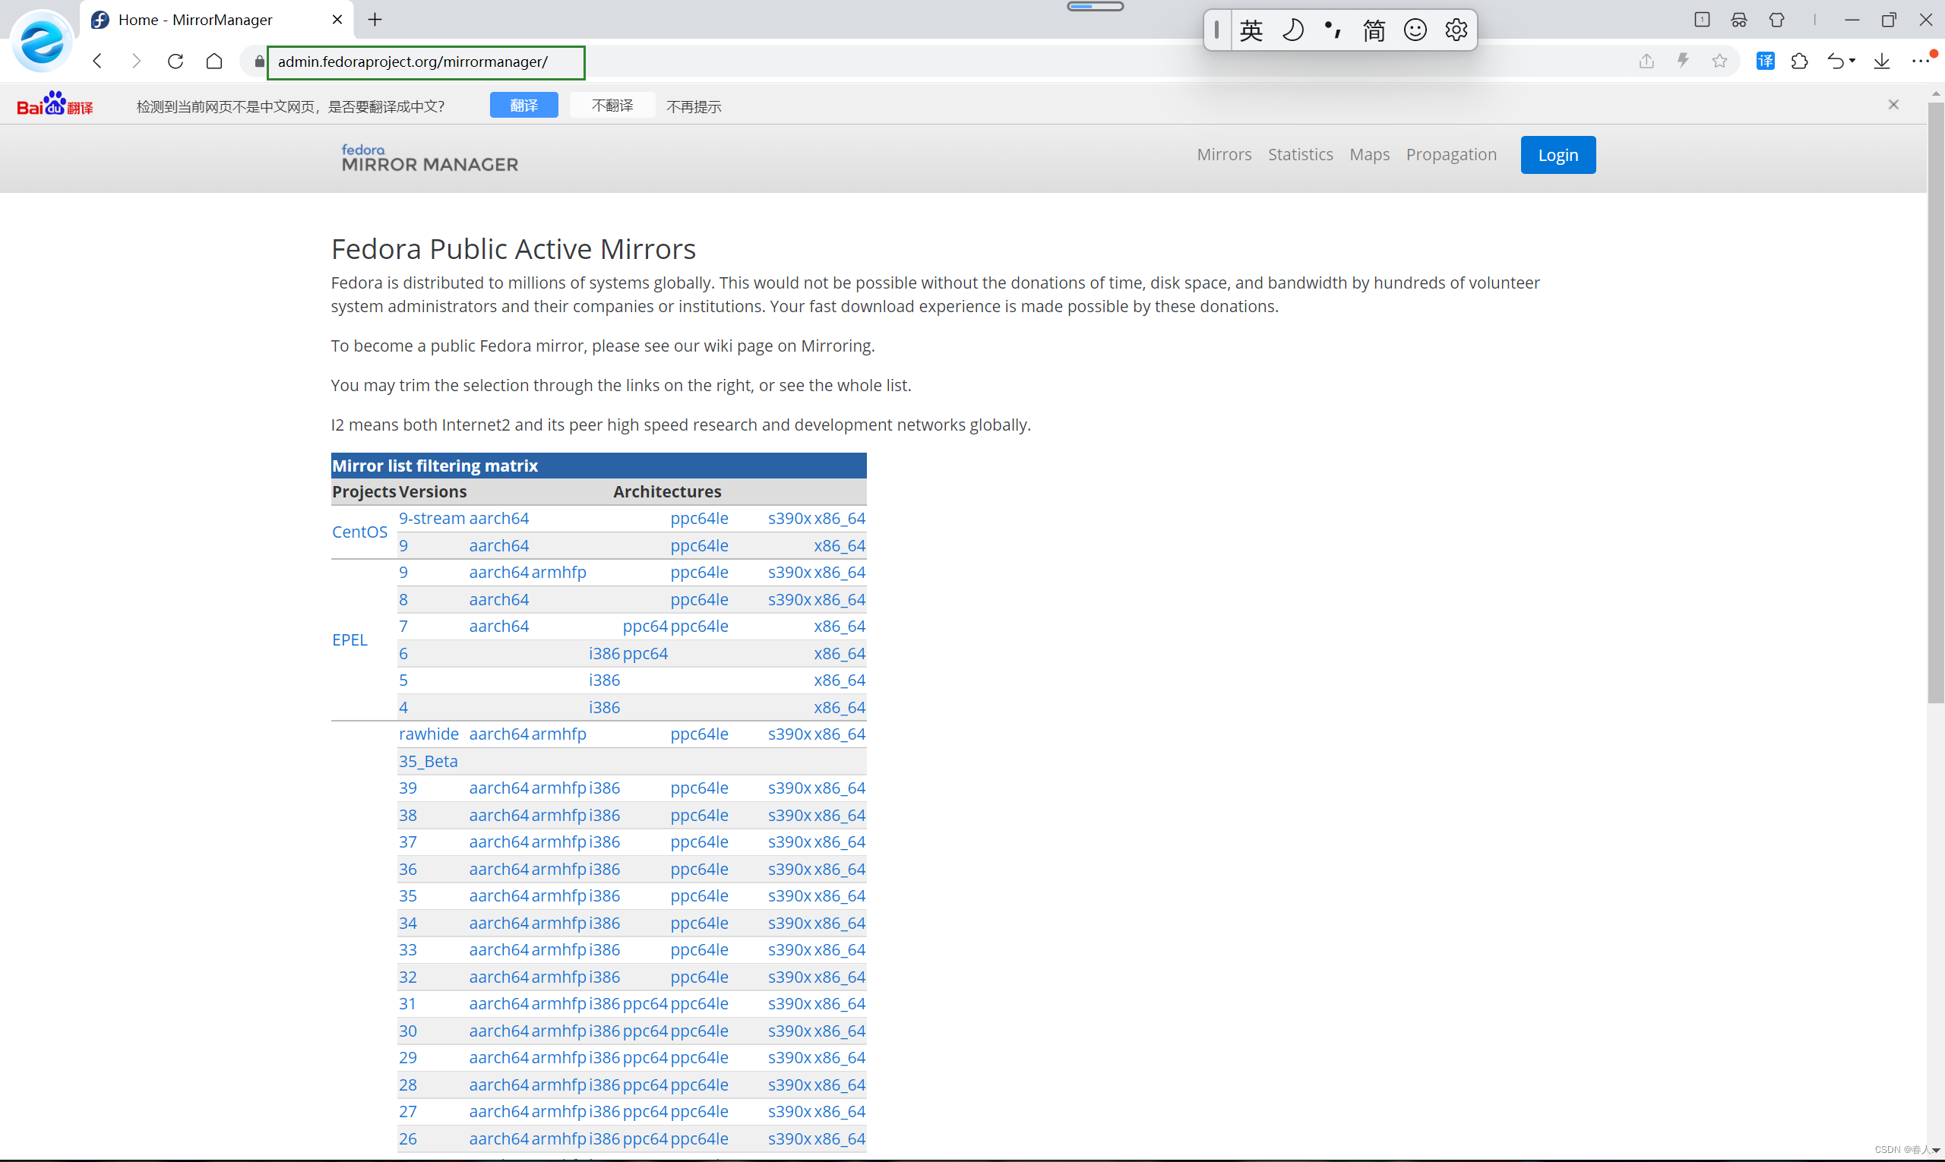Click the blue translate extension icon

coord(1765,61)
